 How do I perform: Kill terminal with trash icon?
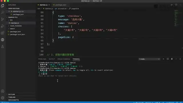coord(172,59)
